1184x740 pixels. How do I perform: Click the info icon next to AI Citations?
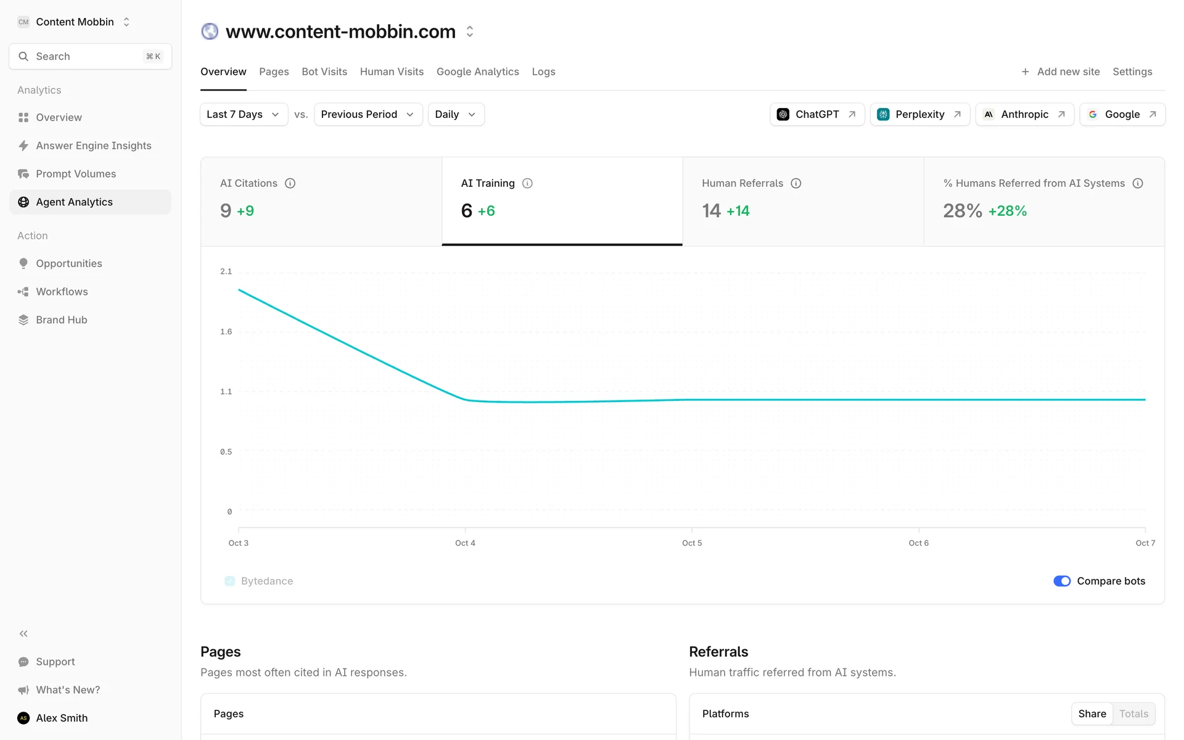(290, 183)
